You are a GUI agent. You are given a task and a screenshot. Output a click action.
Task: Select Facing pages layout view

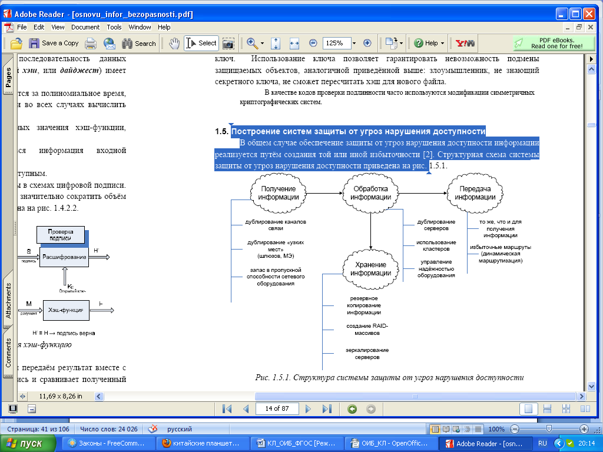click(585, 408)
